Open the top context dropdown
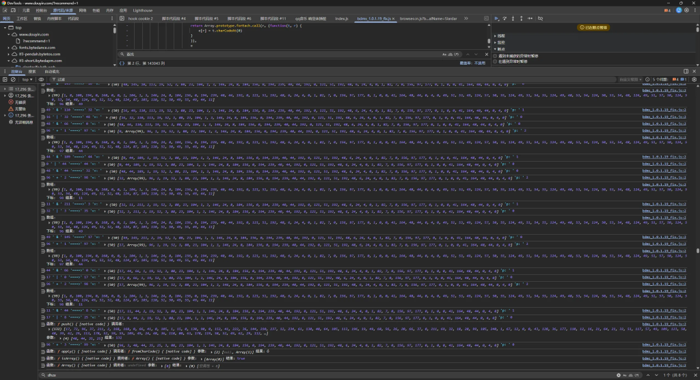Viewport: 700px width, 380px height. tap(29, 79)
